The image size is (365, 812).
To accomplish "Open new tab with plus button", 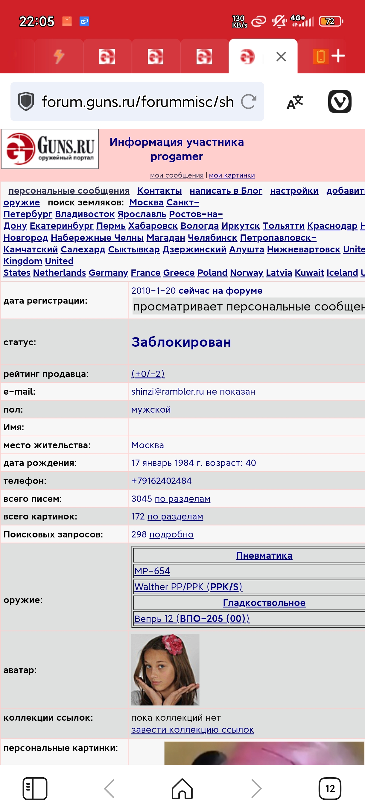I will [x=338, y=56].
